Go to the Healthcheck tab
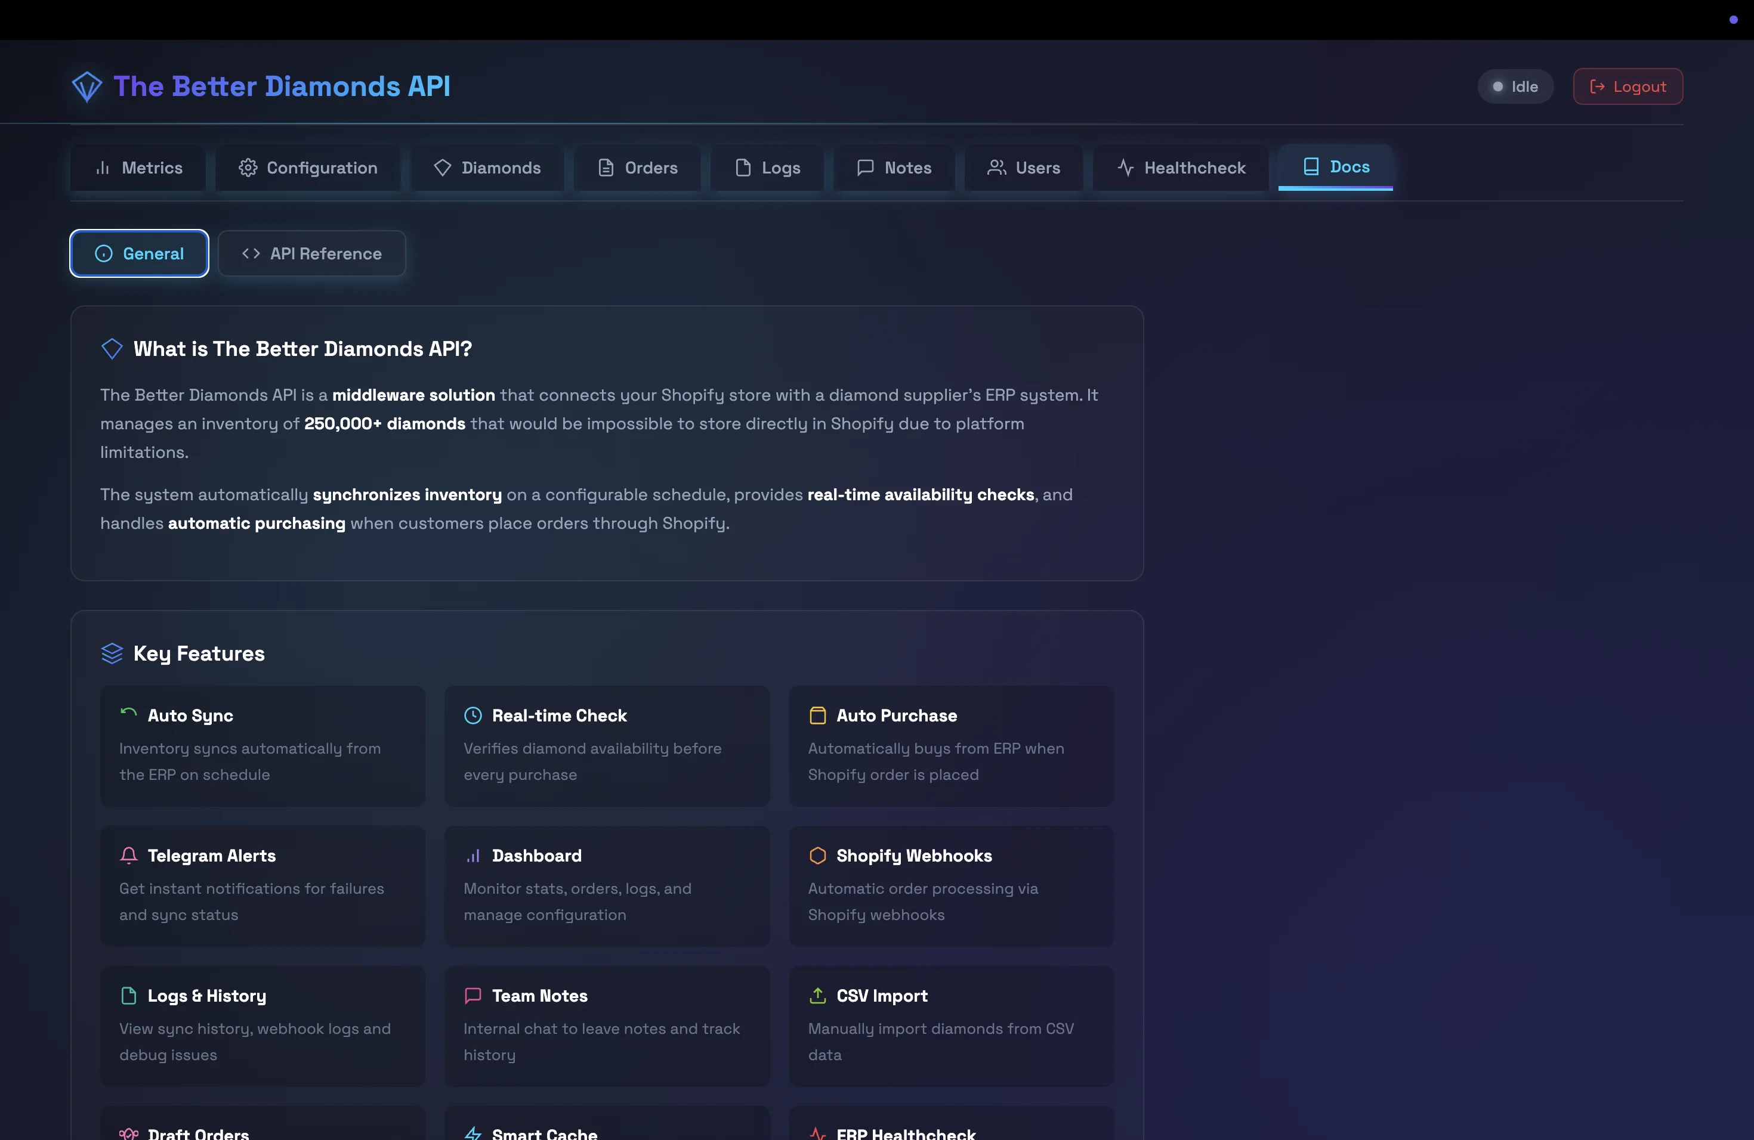This screenshot has height=1140, width=1754. click(1181, 168)
